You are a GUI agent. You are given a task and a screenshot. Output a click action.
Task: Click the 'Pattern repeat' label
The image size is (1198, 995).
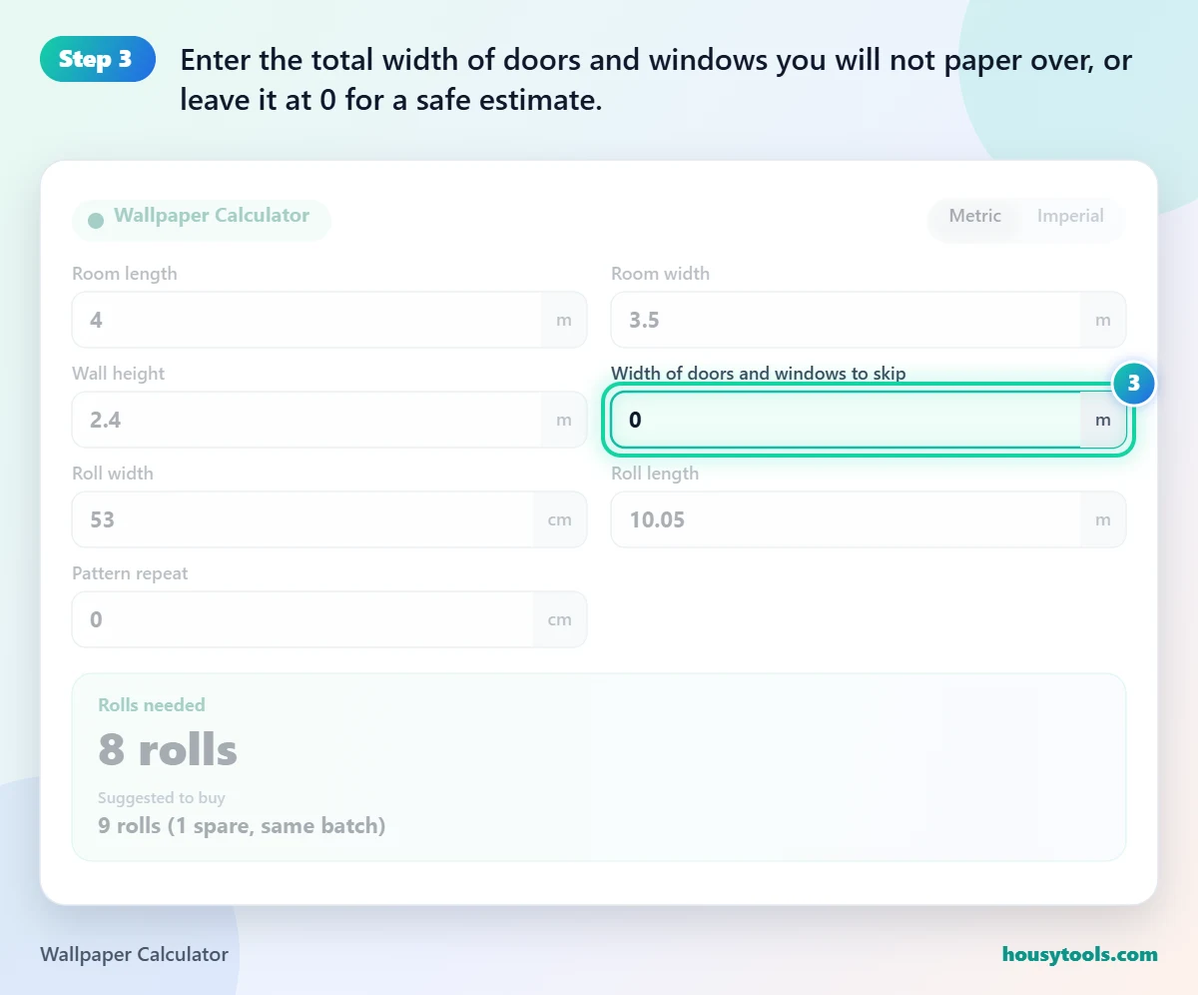coord(130,573)
